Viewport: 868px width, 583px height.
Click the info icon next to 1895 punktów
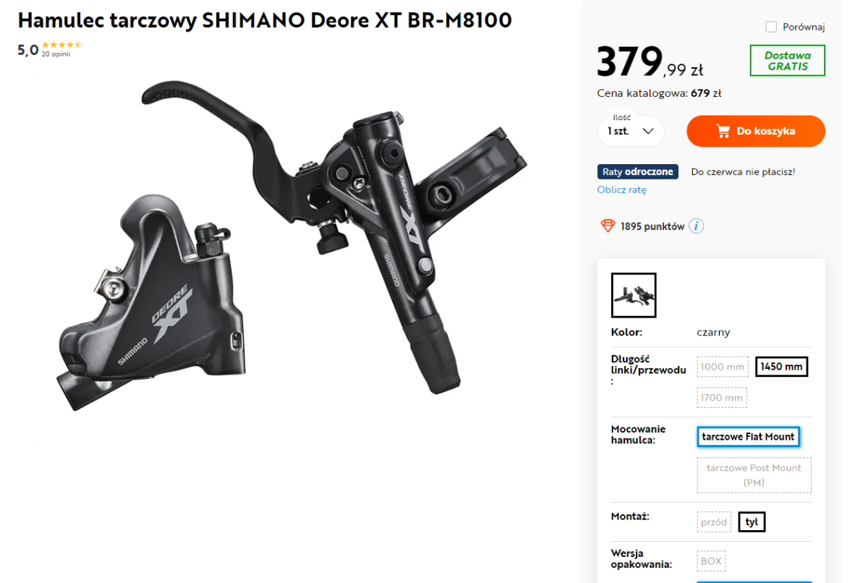click(x=696, y=226)
